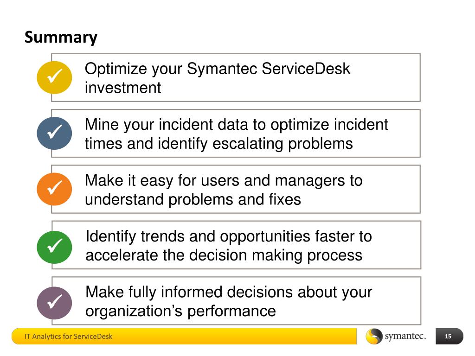Click 'Optimize your Symantec ServiceDesk investment' box
This screenshot has height=356, width=475.
point(236,77)
